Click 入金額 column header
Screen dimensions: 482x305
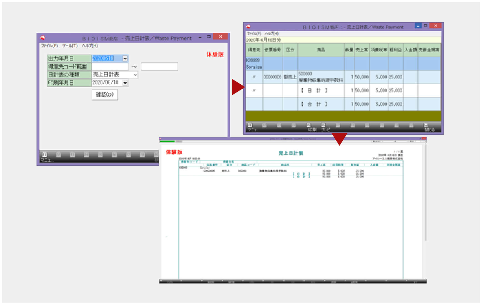tap(410, 50)
